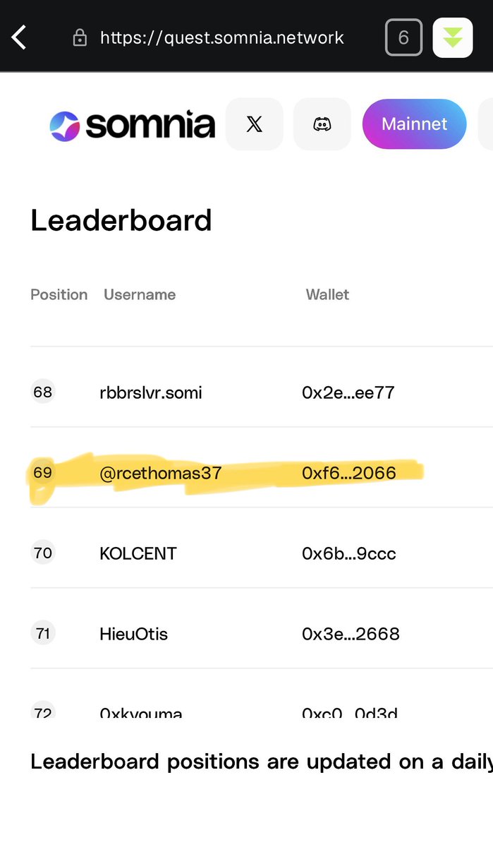
Task: Select the rbbrslvr.somi username
Action: click(151, 392)
